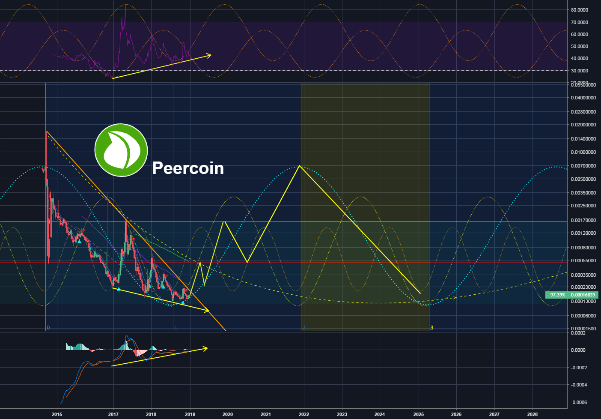Viewport: 601px width, 419px height.
Task: Click the -97.39% change tag
Action: [557, 295]
